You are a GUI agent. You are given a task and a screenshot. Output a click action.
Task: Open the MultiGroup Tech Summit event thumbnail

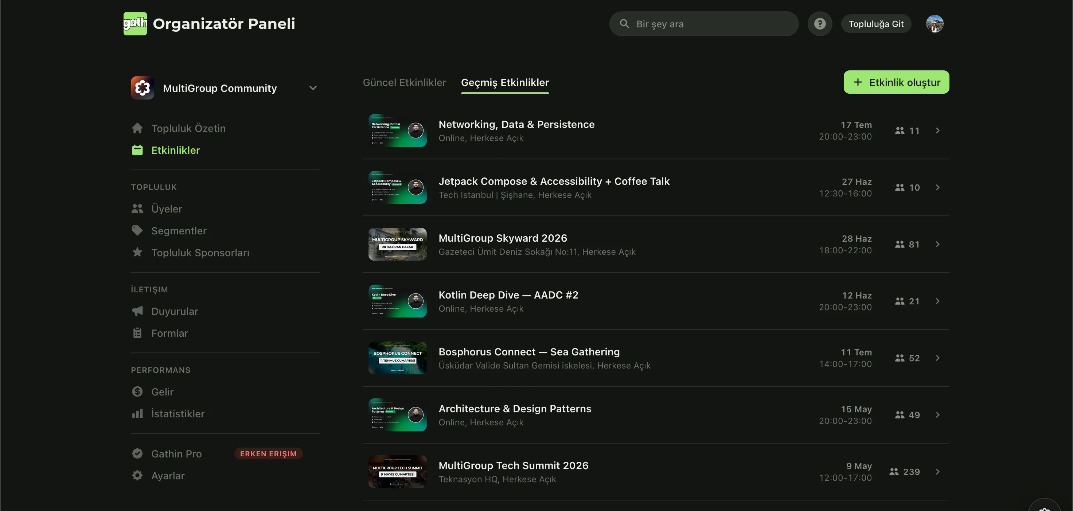pyautogui.click(x=397, y=471)
